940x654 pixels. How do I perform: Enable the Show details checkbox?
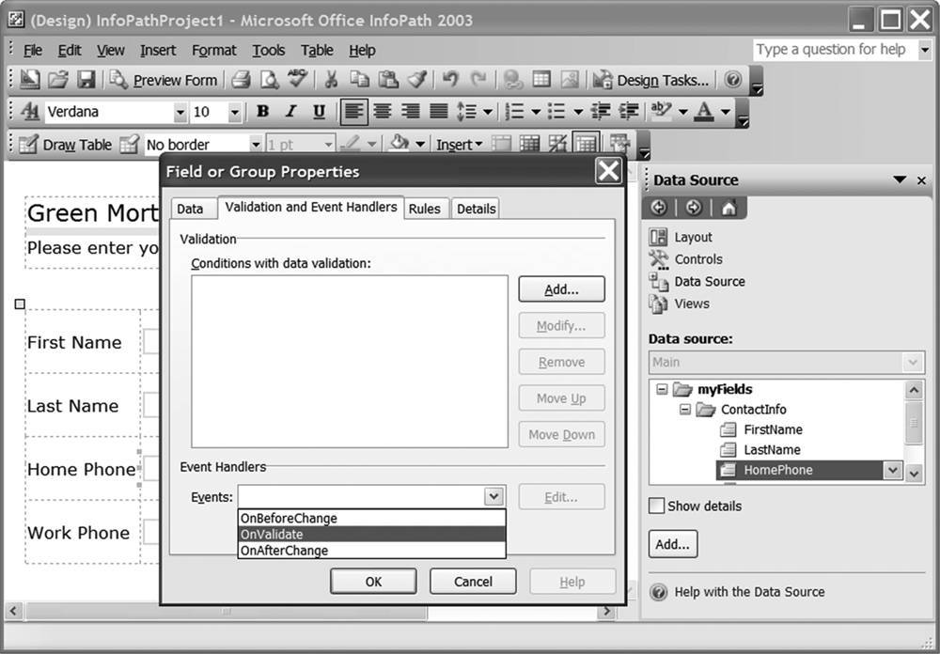click(656, 506)
